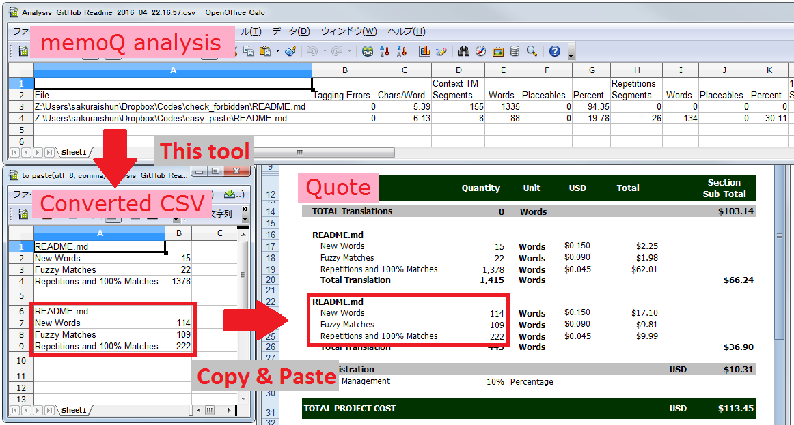Screen dimensions: 794x425
Task: Click cell A1 'README.md' in Converted CSV
Action: (x=100, y=247)
